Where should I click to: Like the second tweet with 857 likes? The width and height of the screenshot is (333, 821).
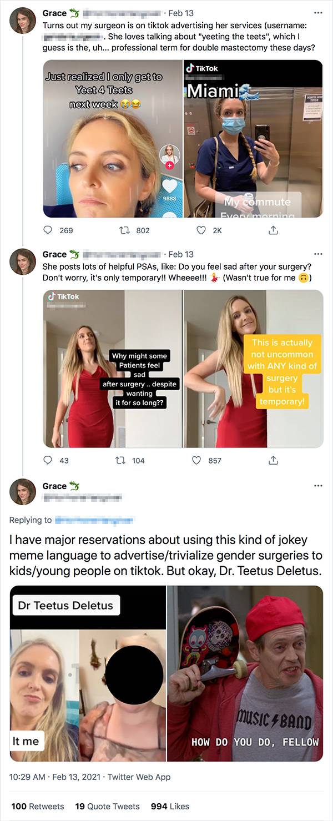point(196,460)
